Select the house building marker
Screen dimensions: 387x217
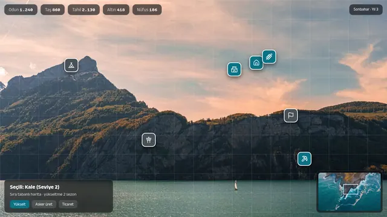(x=256, y=63)
